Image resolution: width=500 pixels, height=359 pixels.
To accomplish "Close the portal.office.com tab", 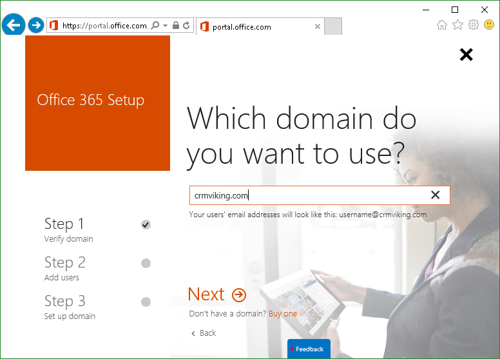I will [318, 26].
